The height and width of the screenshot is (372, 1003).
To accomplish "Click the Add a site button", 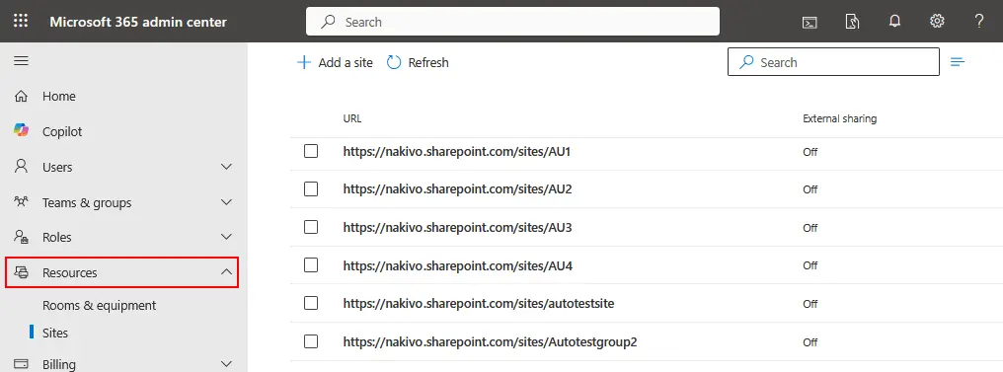I will click(336, 62).
